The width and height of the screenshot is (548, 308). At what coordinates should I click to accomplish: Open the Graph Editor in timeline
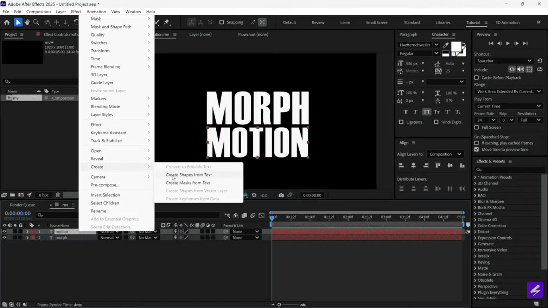(262, 215)
